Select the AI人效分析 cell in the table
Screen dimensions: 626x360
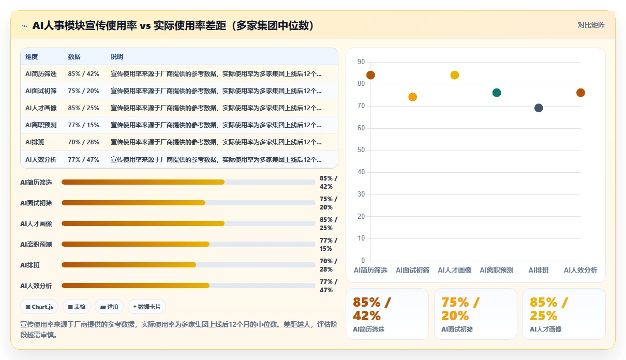tap(41, 159)
